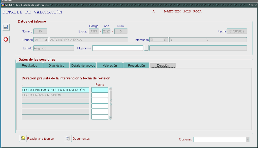258x148 pixels.
Task: Click the scroll down arrow of the date list
Action: (x=111, y=118)
